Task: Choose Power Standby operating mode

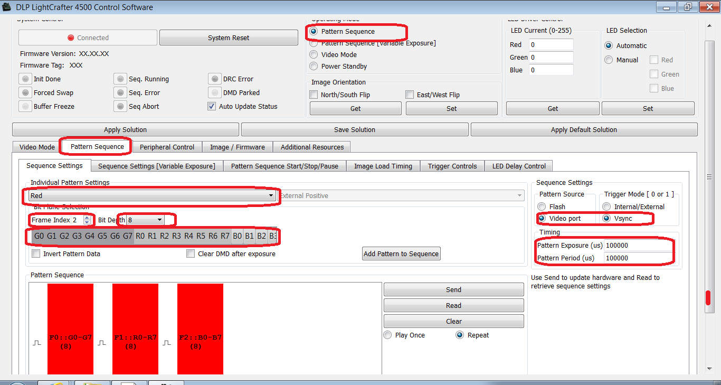Action: tap(314, 67)
